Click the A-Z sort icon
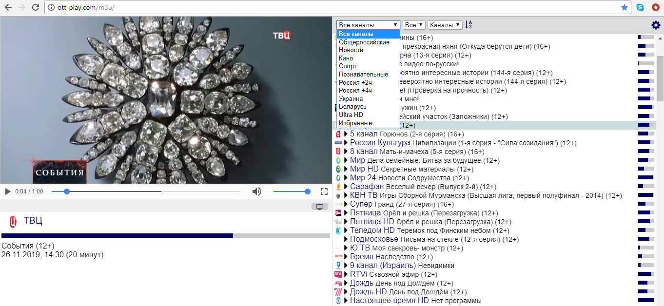Viewport: 664px width, 306px height. coord(469,25)
